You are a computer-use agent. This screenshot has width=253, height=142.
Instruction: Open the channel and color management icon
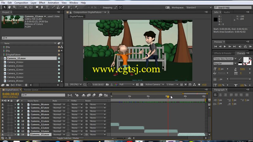(116, 85)
